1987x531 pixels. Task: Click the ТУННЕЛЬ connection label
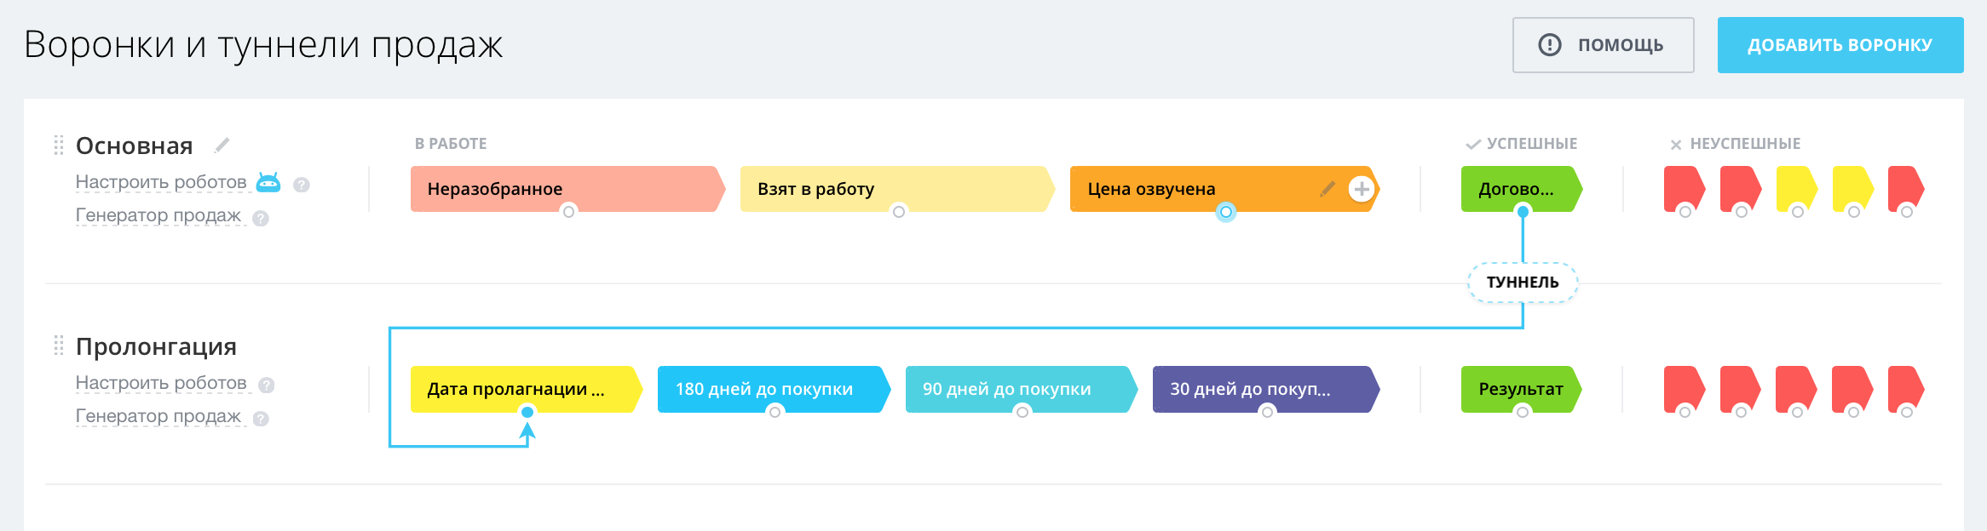(1523, 283)
